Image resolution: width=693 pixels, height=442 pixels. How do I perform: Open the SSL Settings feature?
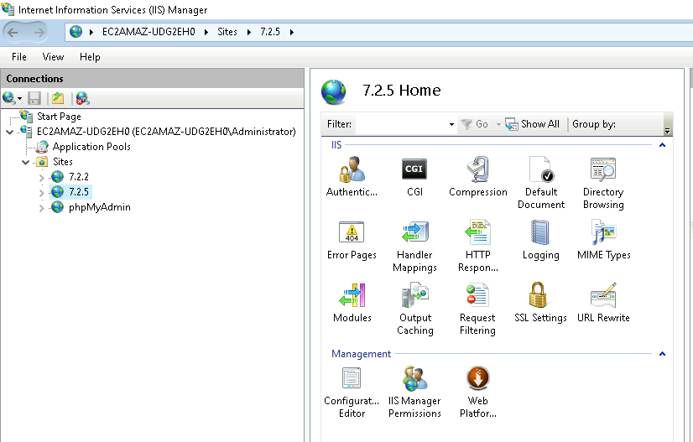(x=540, y=302)
